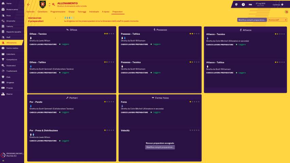Image resolution: width=290 pixels, height=163 pixels.
Task: Open the help question mark icon
Action: 243,4
